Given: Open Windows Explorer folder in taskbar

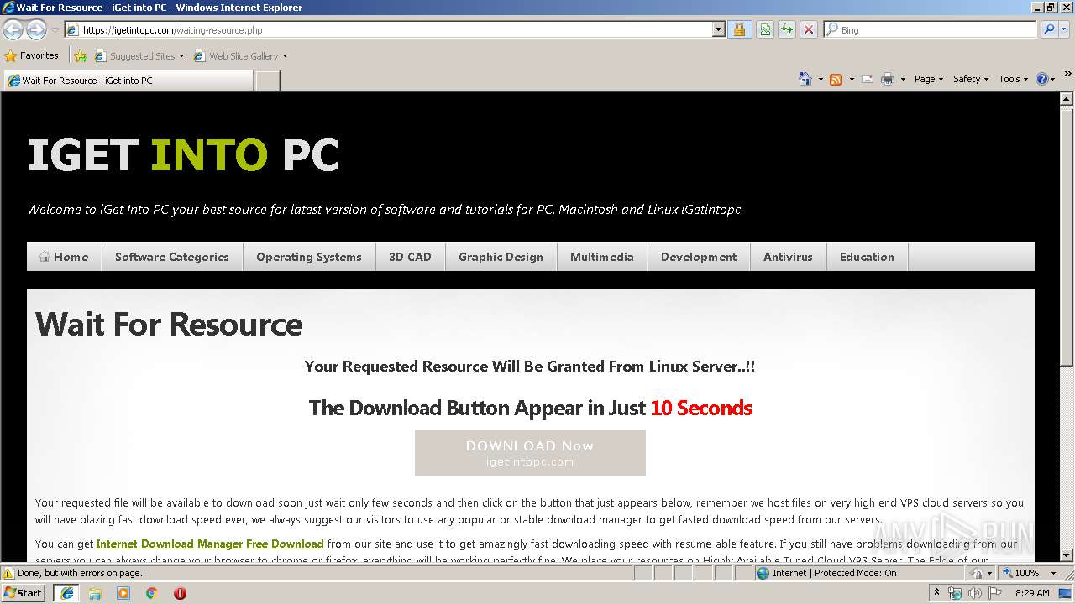Looking at the screenshot, I should [95, 592].
